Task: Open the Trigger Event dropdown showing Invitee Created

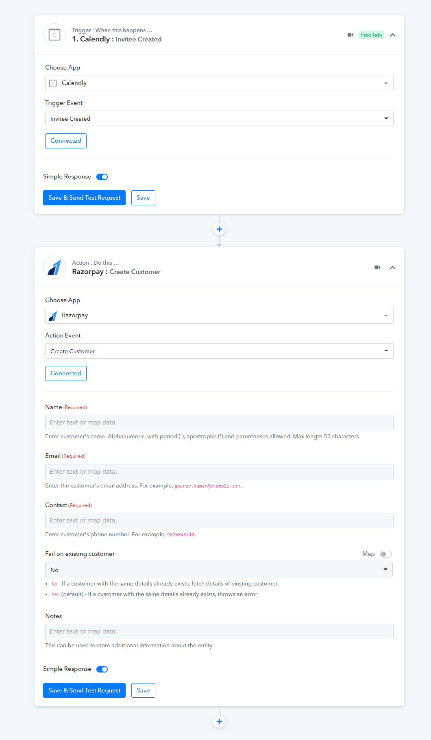Action: (219, 118)
